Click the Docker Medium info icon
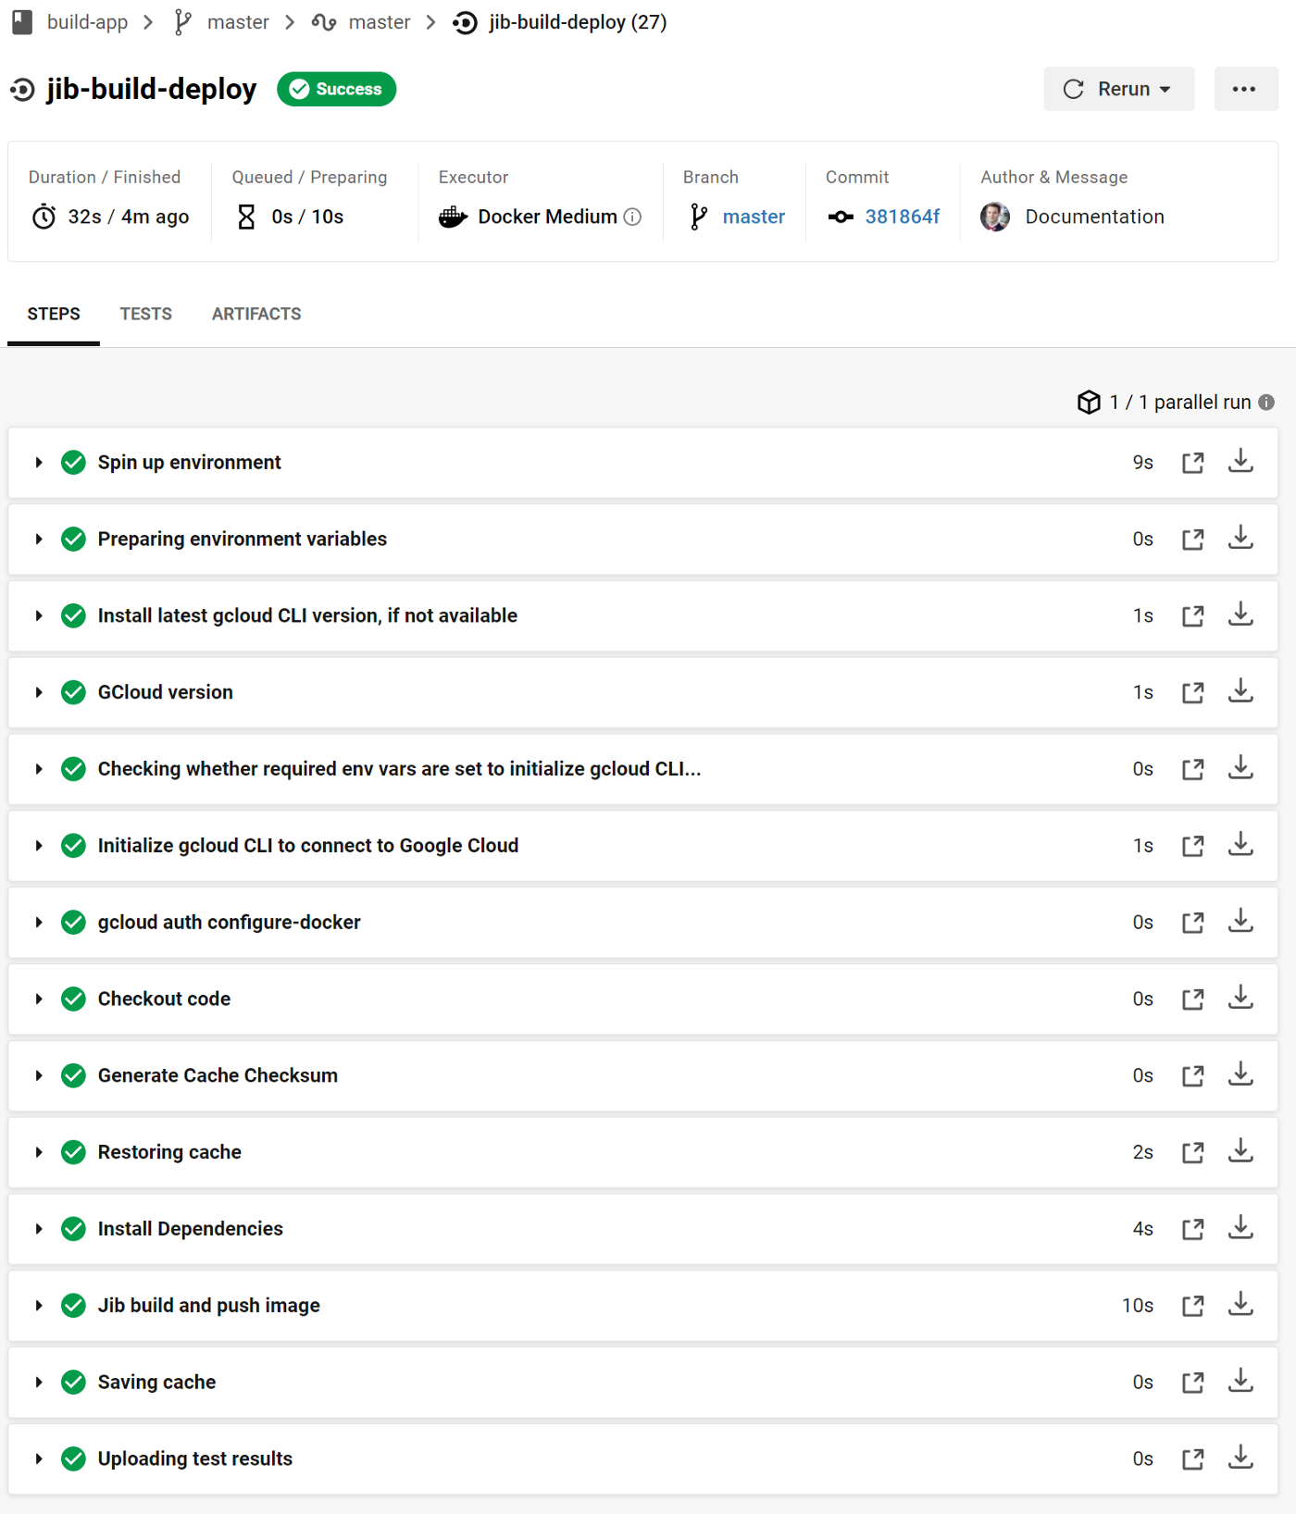 [x=632, y=217]
